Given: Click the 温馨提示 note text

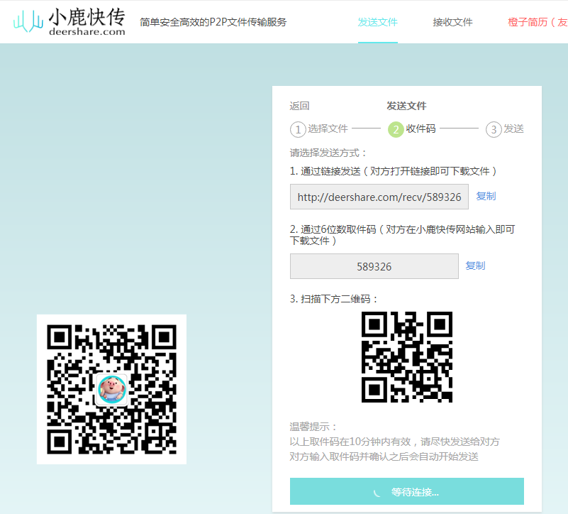Looking at the screenshot, I should (x=313, y=427).
